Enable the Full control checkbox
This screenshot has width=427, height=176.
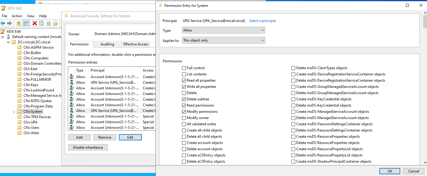coord(184,68)
